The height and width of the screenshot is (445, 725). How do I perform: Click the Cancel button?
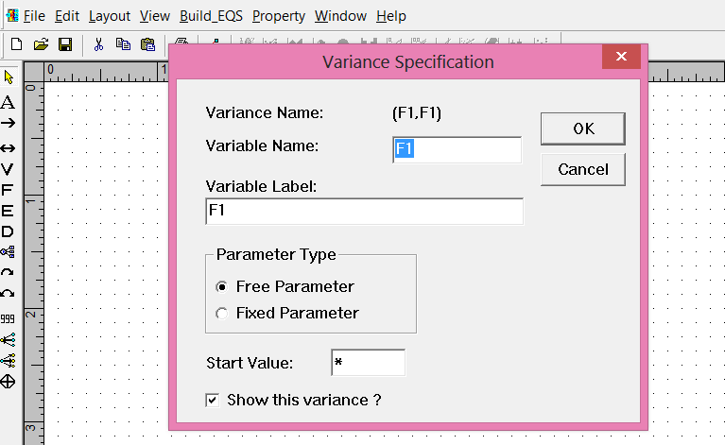click(x=583, y=169)
